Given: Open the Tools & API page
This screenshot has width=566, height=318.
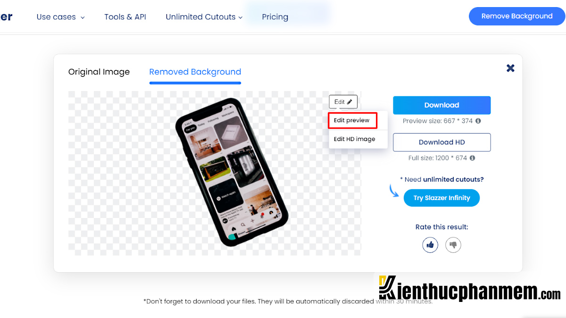Looking at the screenshot, I should click(125, 17).
